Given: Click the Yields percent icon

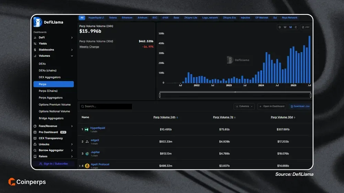Looking at the screenshot, I should (x=35, y=44).
